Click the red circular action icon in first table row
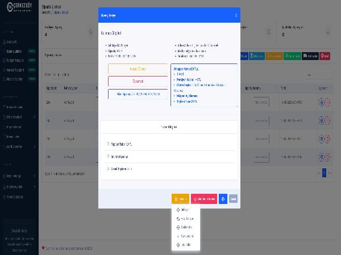 pyautogui.click(x=327, y=103)
